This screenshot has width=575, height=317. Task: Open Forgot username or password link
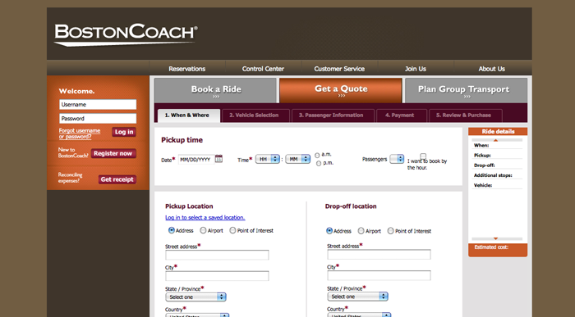point(80,134)
